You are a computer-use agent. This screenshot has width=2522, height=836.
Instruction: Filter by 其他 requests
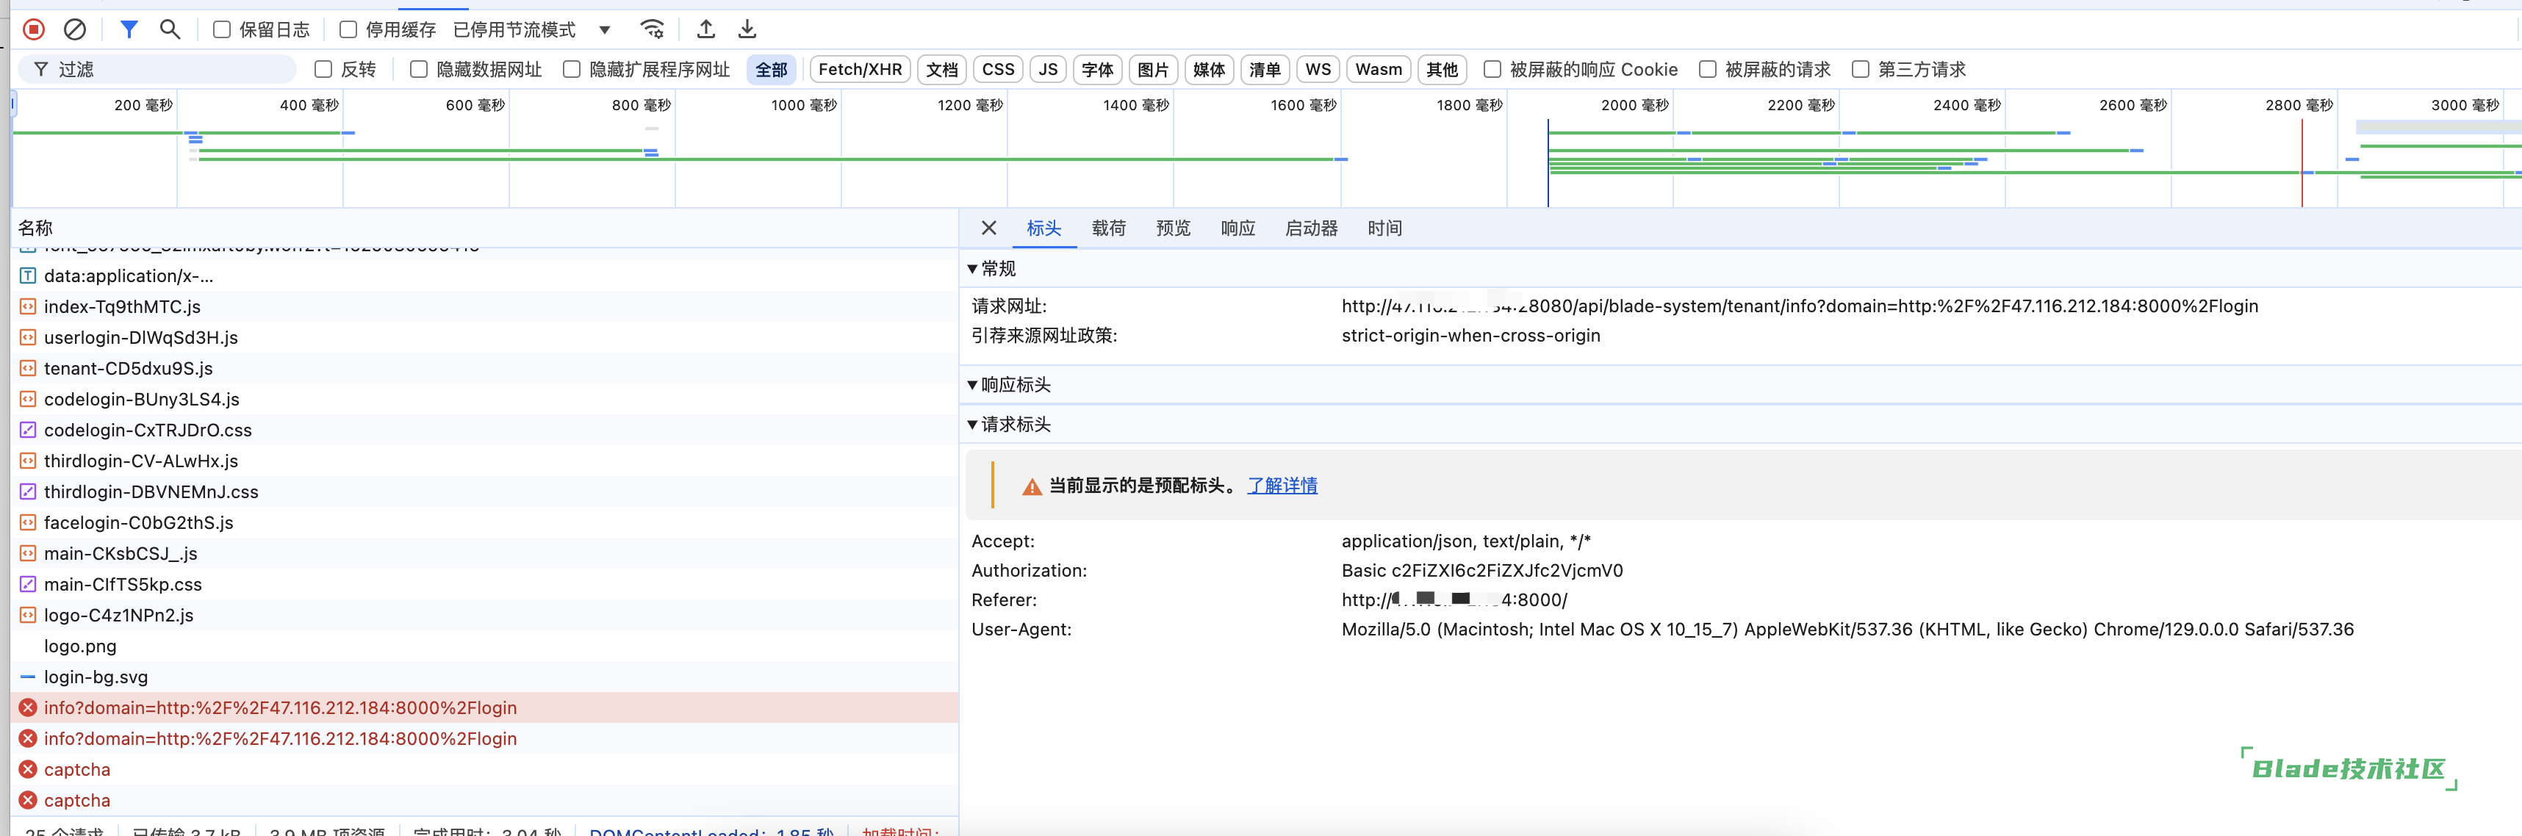1442,70
